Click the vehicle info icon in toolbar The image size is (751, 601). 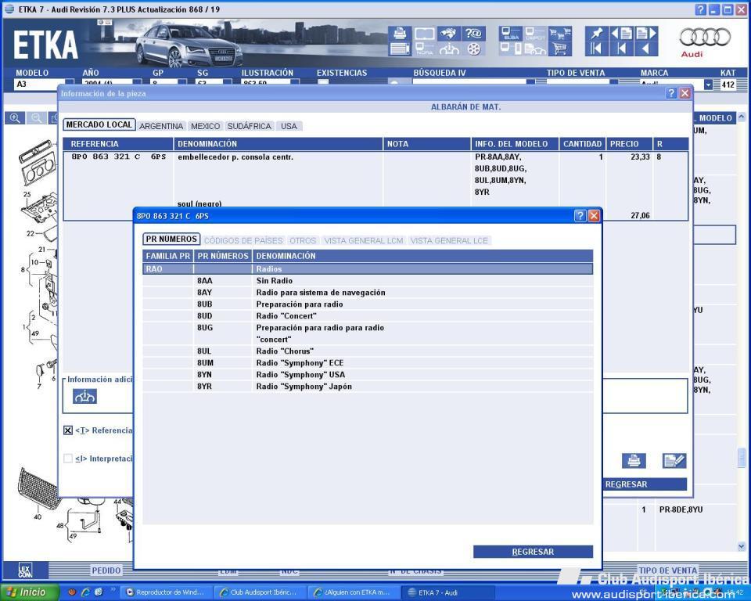tap(449, 49)
